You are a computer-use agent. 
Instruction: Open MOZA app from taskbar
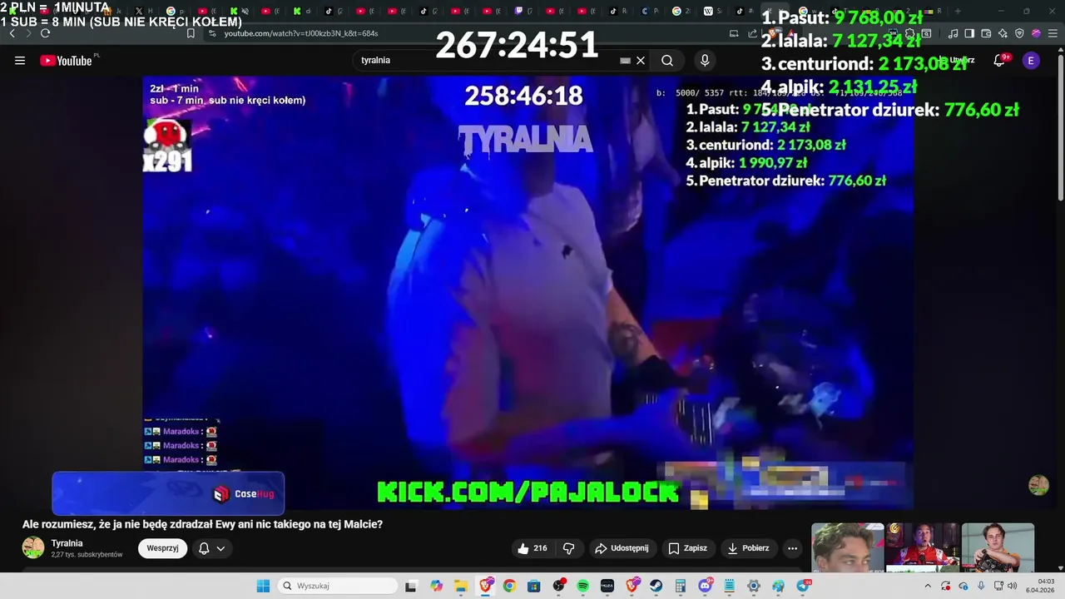(607, 586)
